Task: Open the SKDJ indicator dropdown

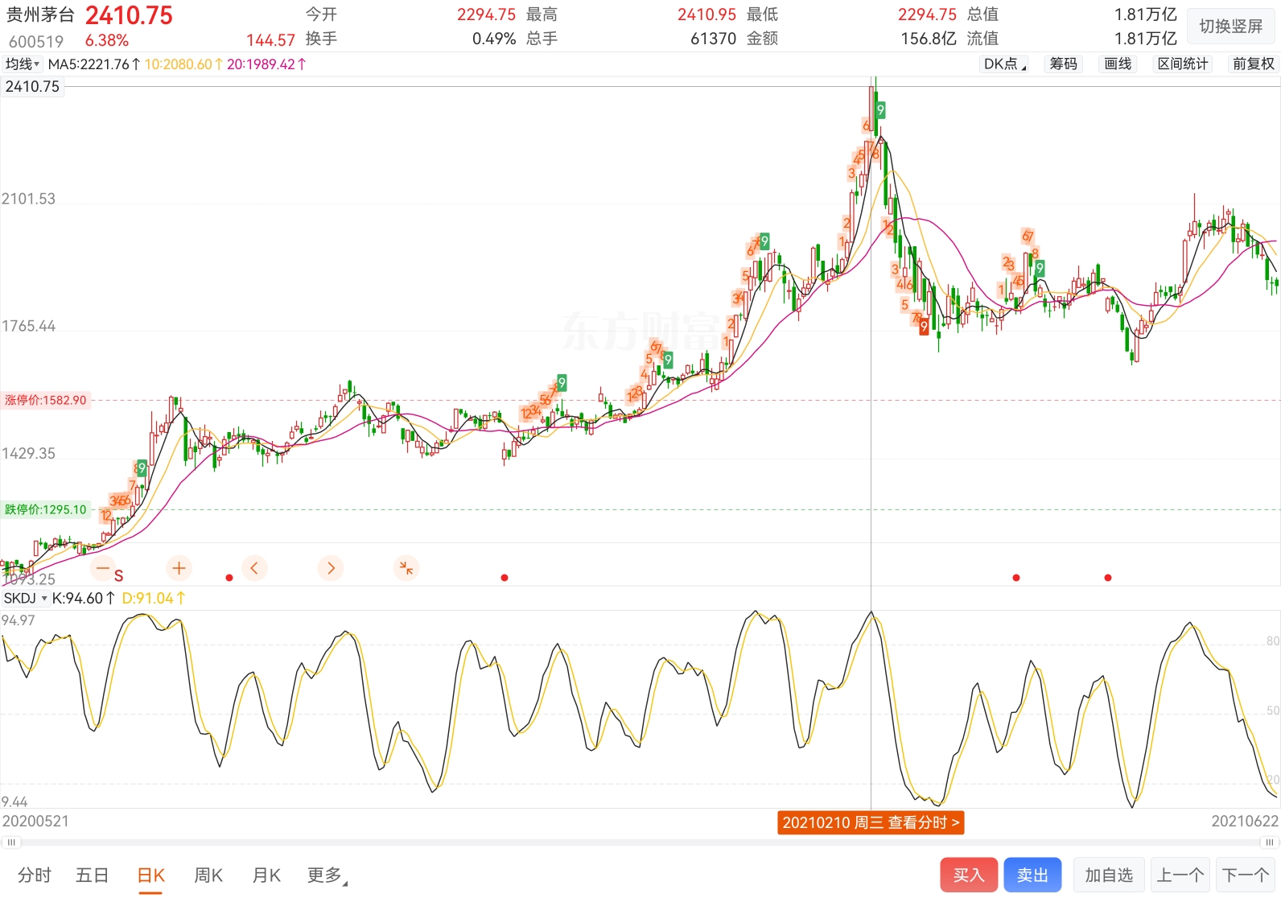Action: pyautogui.click(x=25, y=598)
